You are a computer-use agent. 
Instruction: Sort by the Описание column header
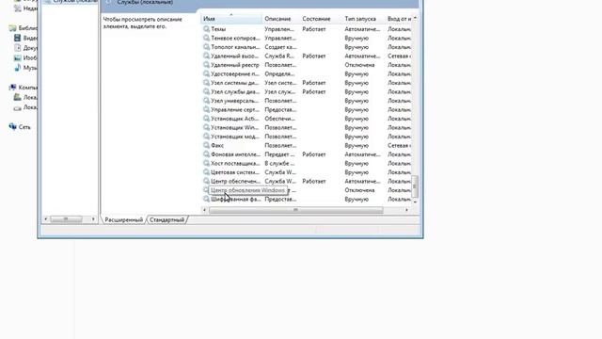click(280, 19)
